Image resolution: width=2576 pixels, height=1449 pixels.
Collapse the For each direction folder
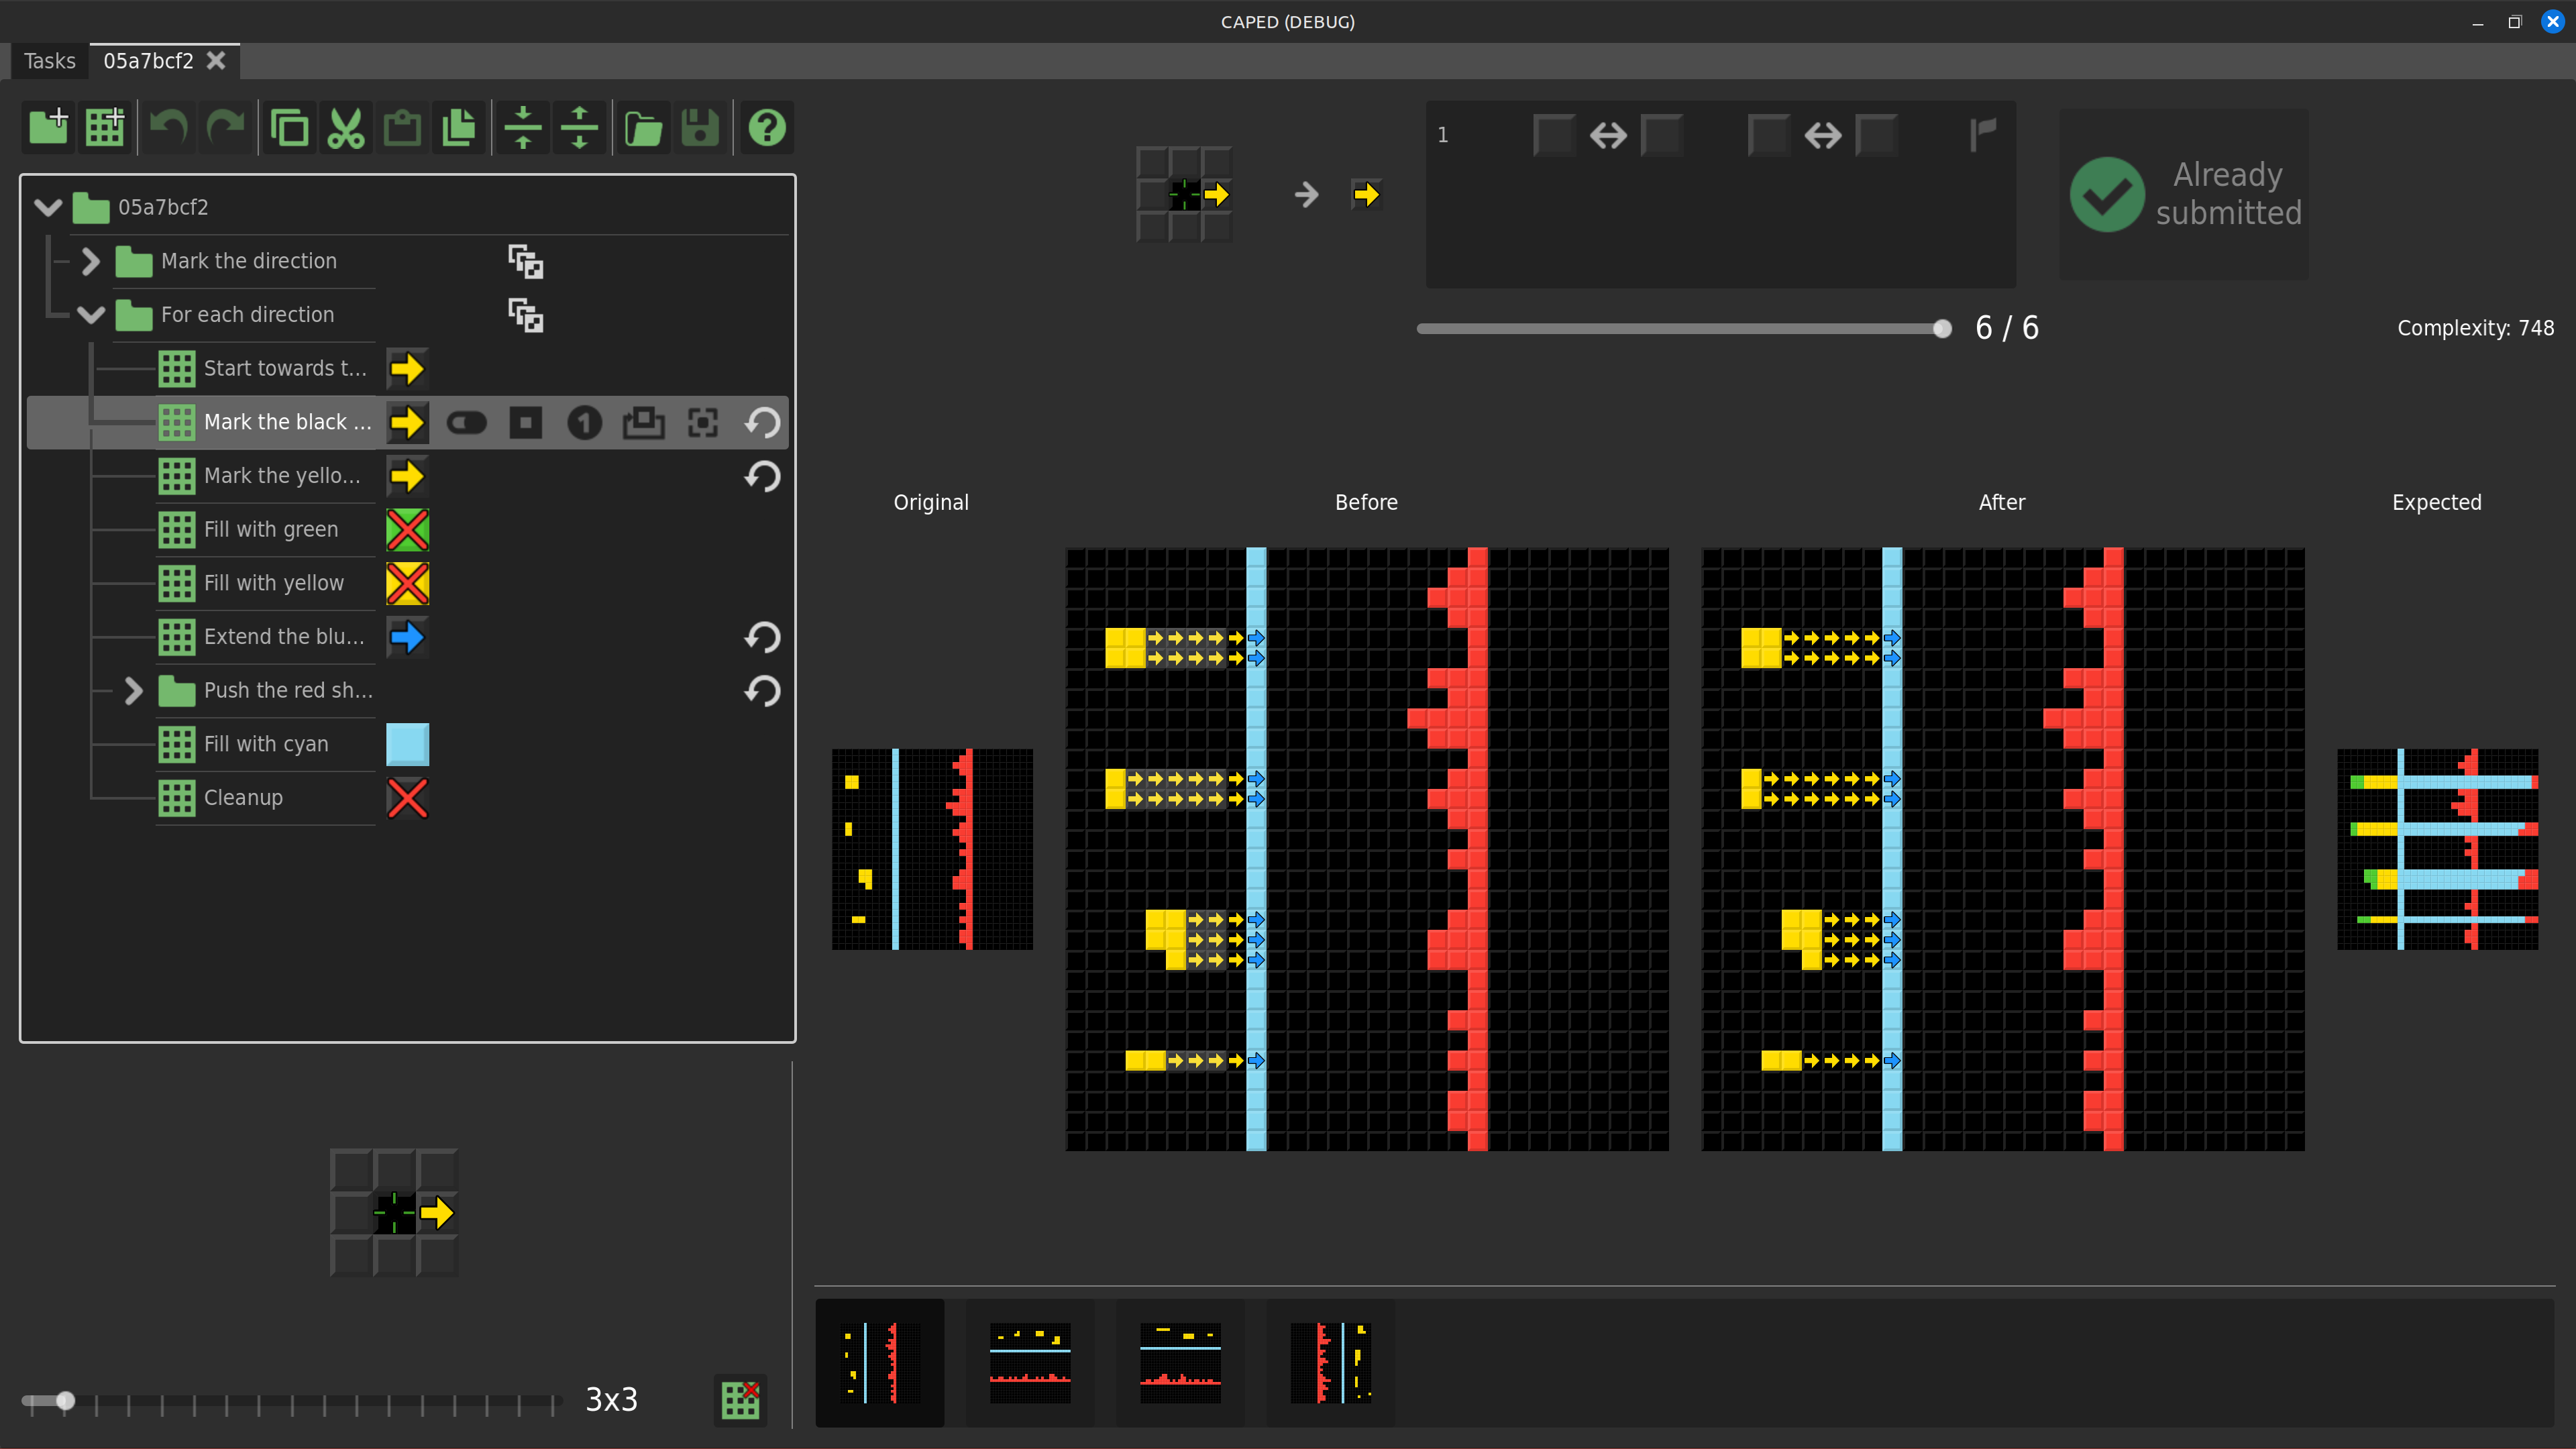tap(91, 315)
